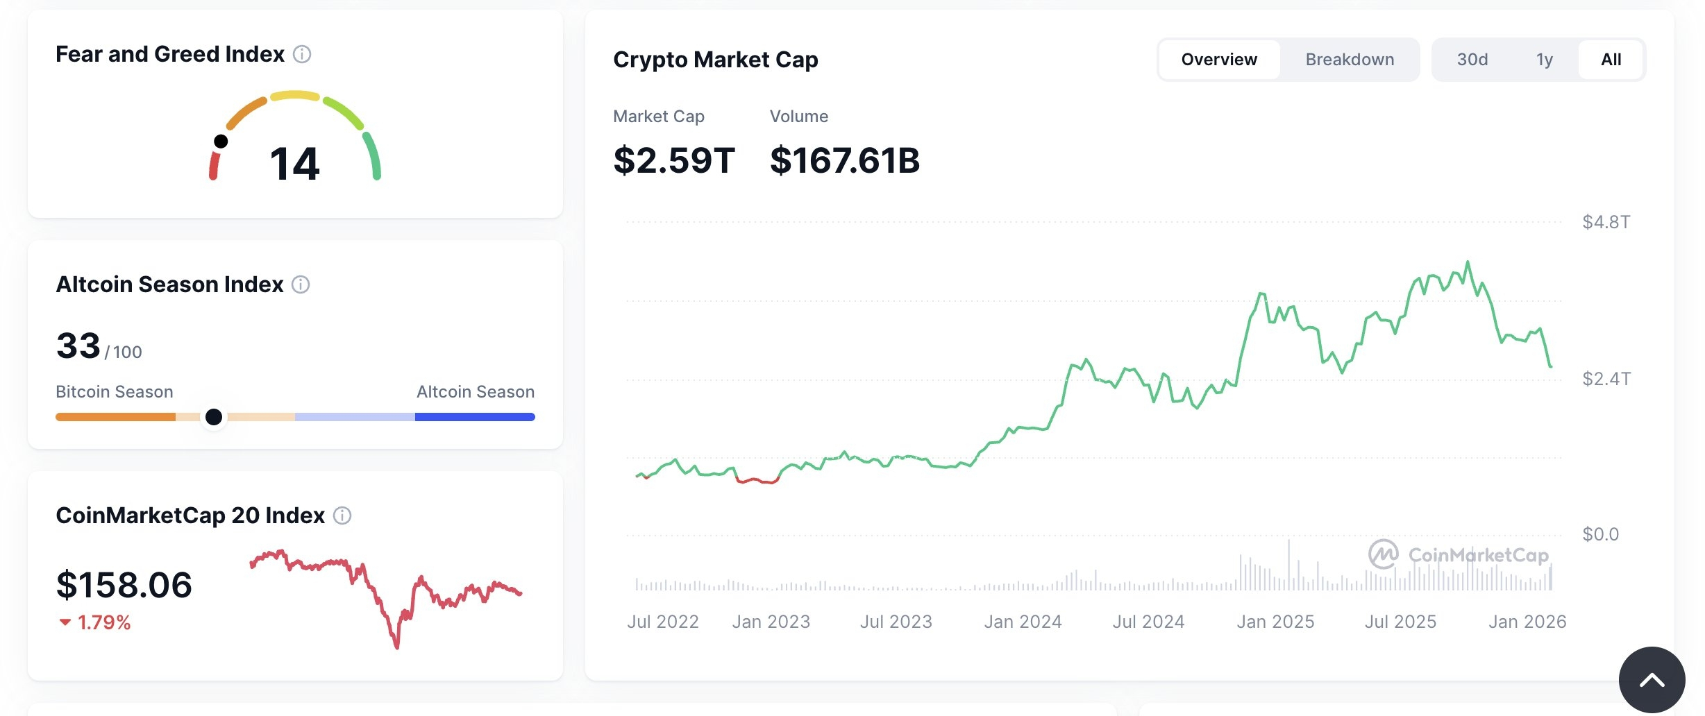Click the Fear and Greed Index info icon
This screenshot has height=716, width=1705.
302,54
